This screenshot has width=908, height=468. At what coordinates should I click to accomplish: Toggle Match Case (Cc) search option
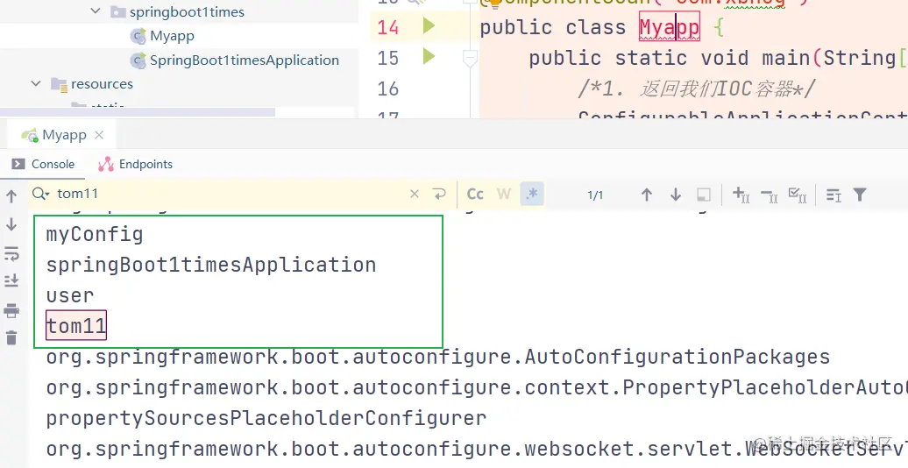475,194
